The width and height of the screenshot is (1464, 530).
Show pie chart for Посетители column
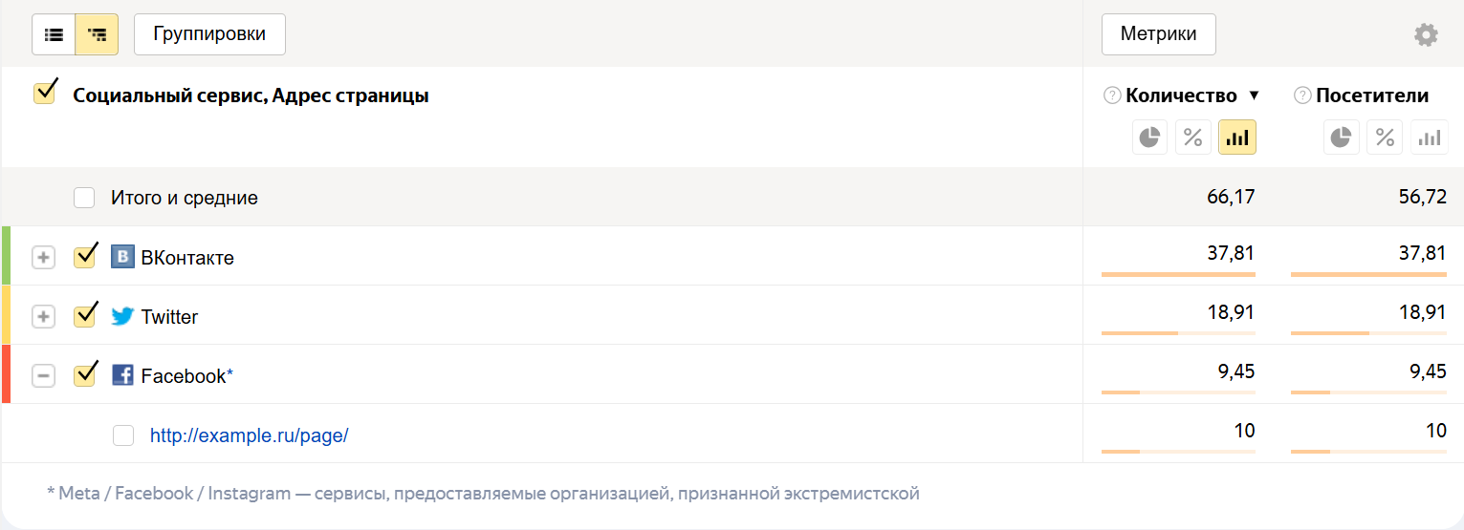(x=1341, y=138)
